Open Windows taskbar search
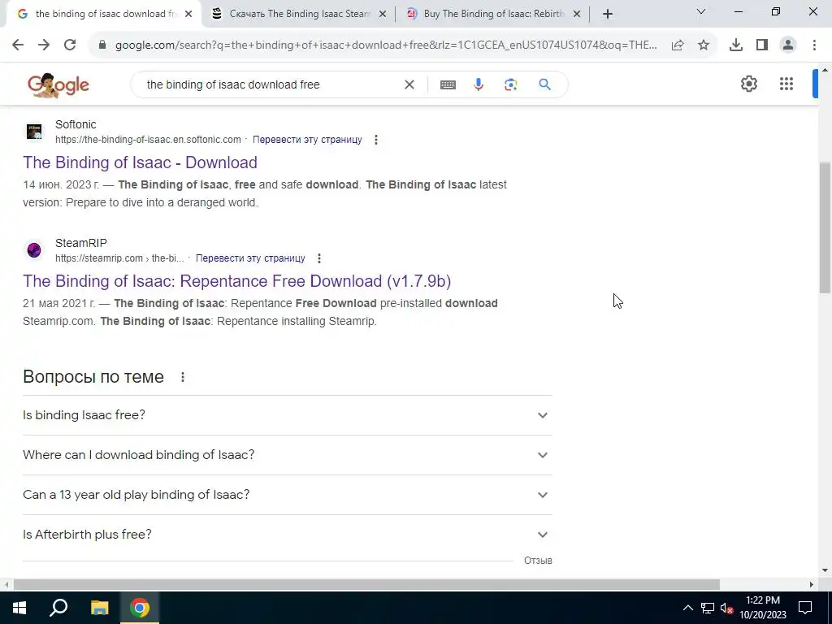 58,608
